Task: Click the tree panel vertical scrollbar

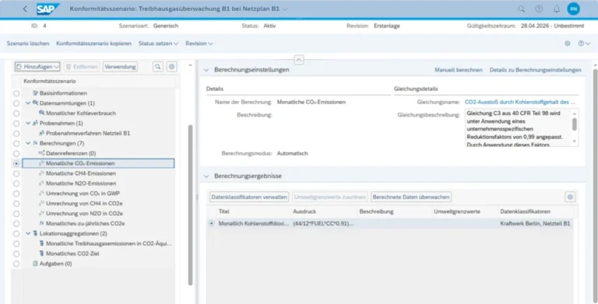Action: point(190,205)
